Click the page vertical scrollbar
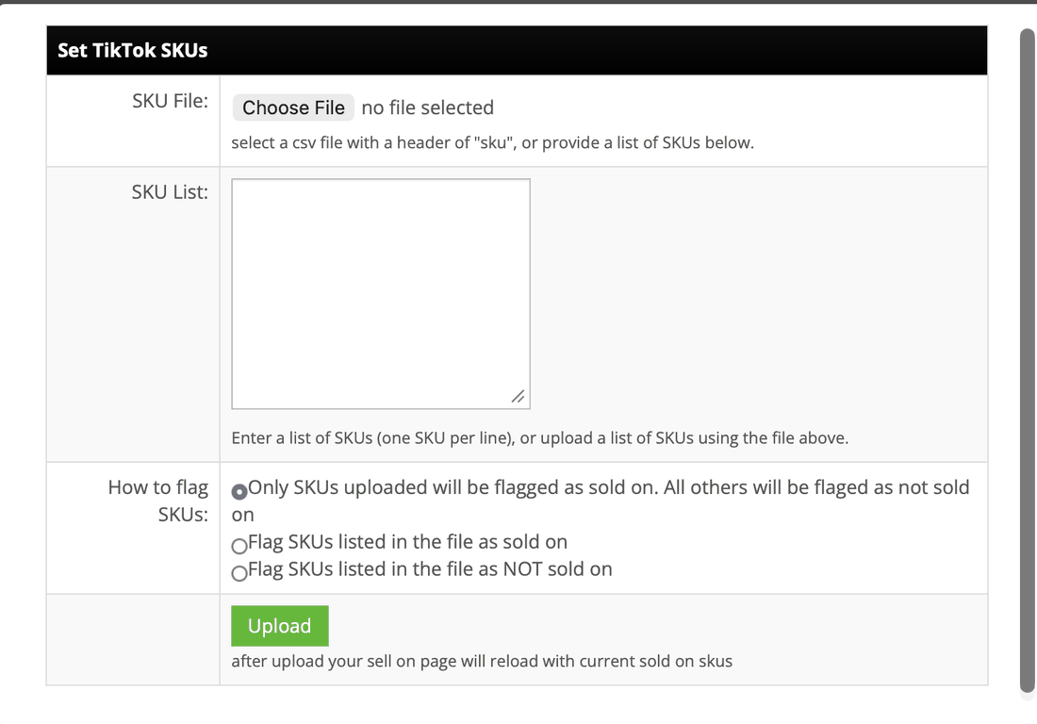 (1027, 362)
